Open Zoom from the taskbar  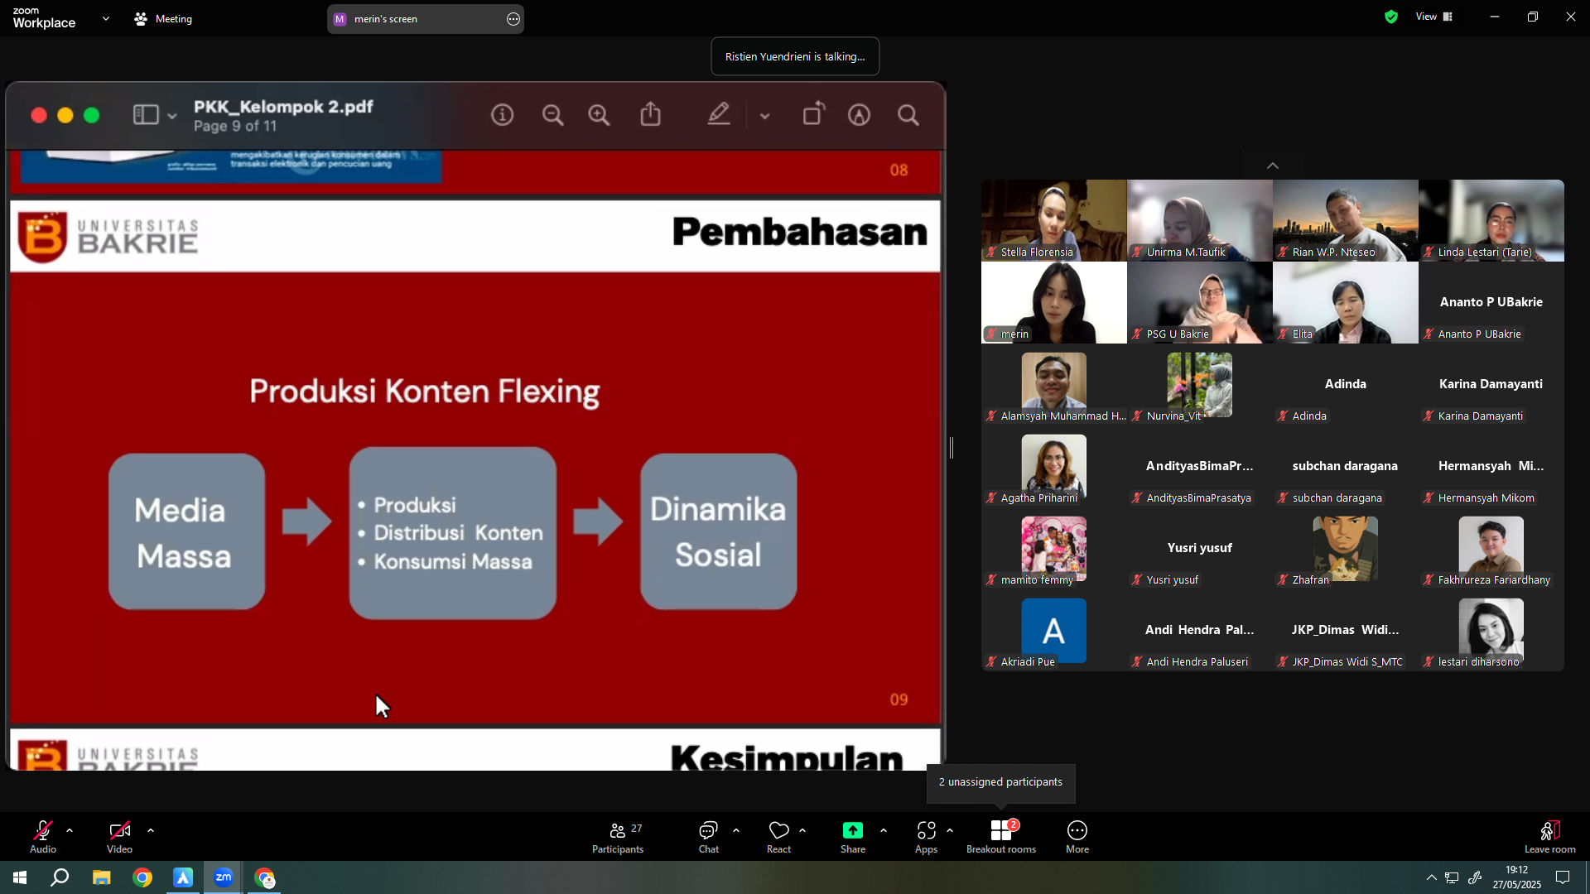tap(224, 877)
